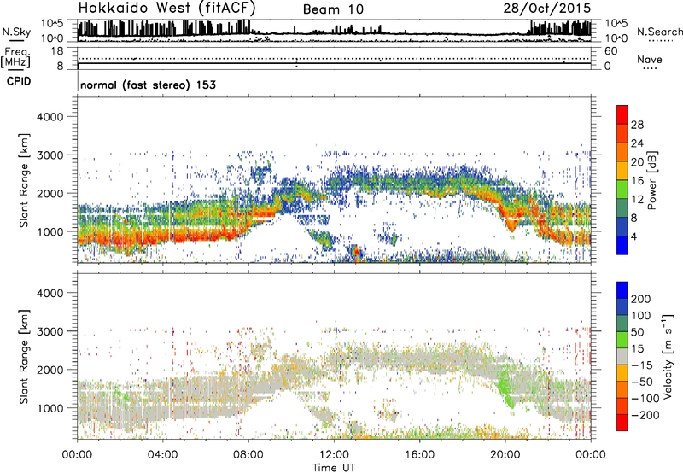This screenshot has height=473, width=683.
Task: Click the "60" tick on Nave axis
Action: click(x=610, y=51)
